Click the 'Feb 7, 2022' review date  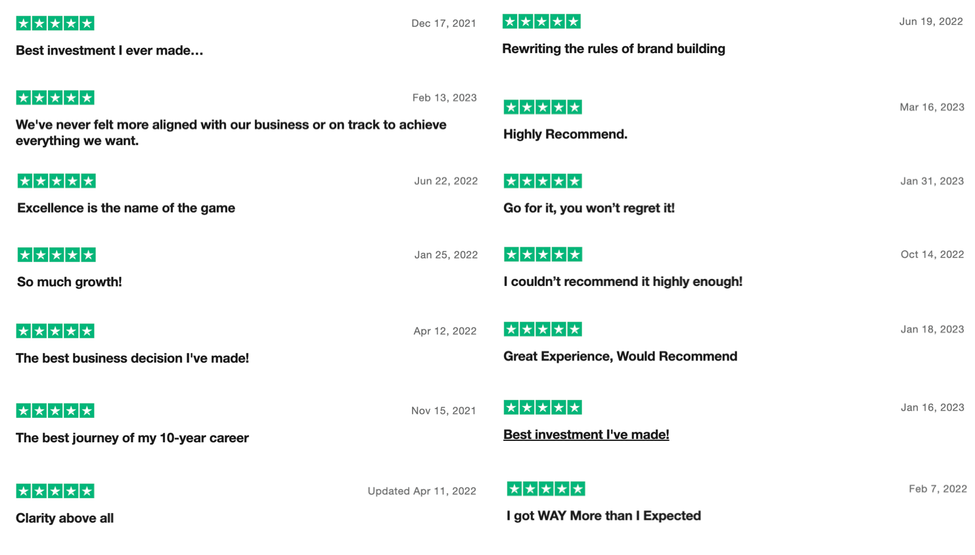938,489
